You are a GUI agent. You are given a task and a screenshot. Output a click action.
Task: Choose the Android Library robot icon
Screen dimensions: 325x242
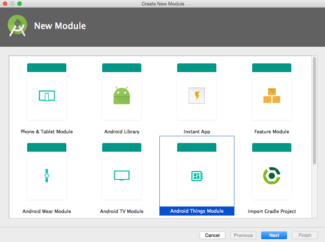coord(122,95)
